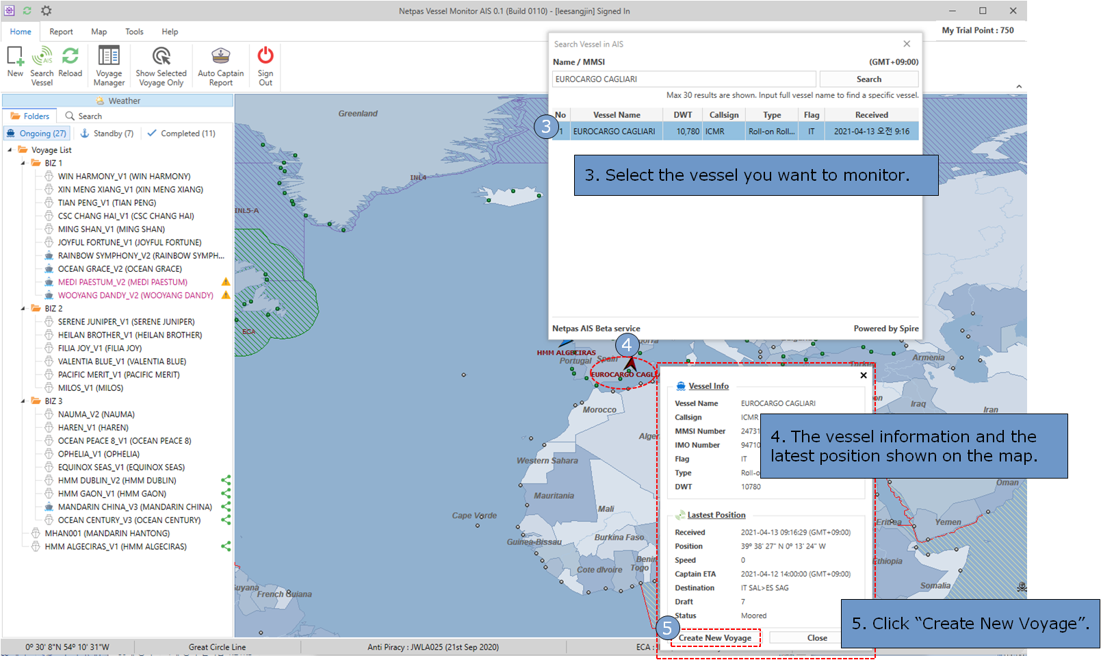Click share icon beside MANDARIN CHINA_V3

[226, 507]
